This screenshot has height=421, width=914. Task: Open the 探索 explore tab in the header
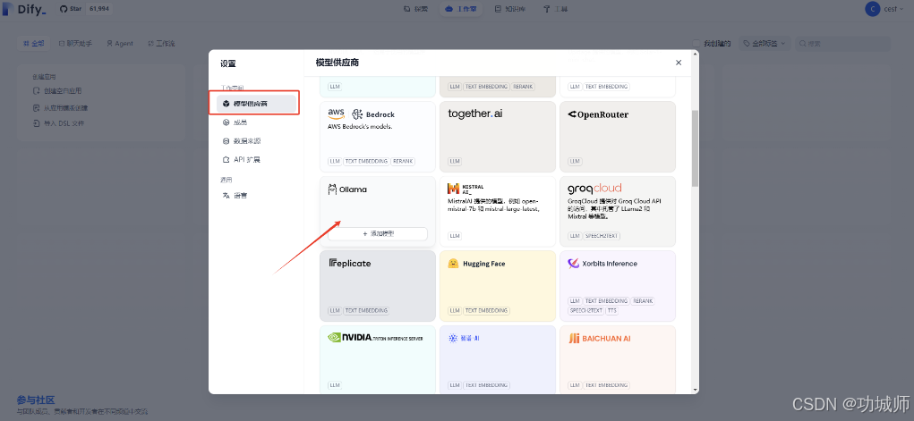417,9
